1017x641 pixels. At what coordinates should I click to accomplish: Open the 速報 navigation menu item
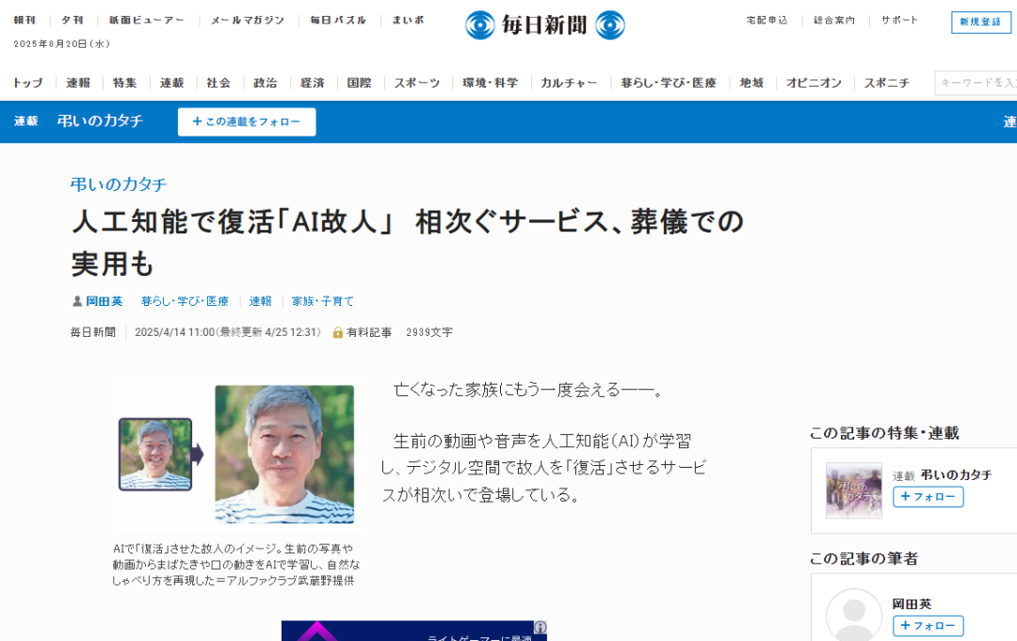coord(78,83)
